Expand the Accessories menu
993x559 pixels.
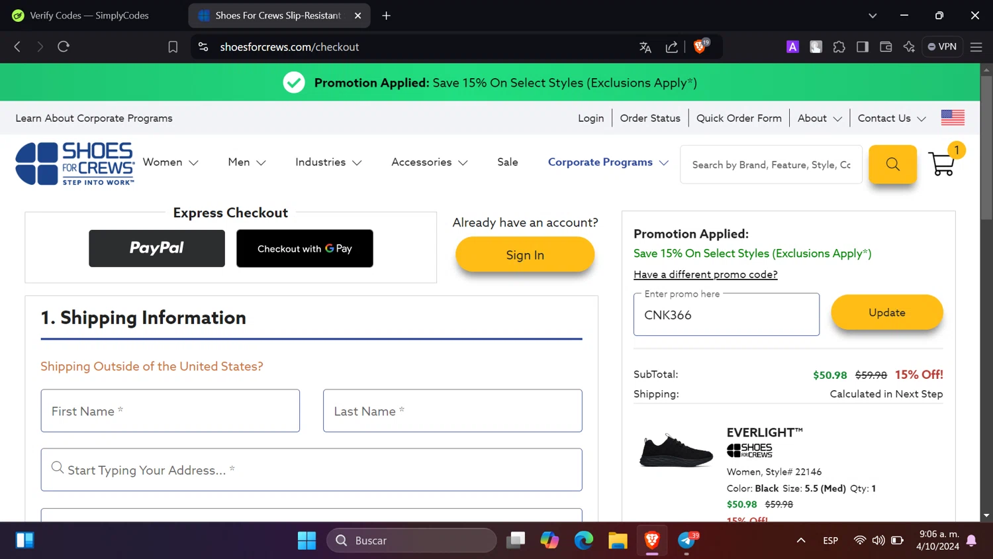(x=430, y=162)
